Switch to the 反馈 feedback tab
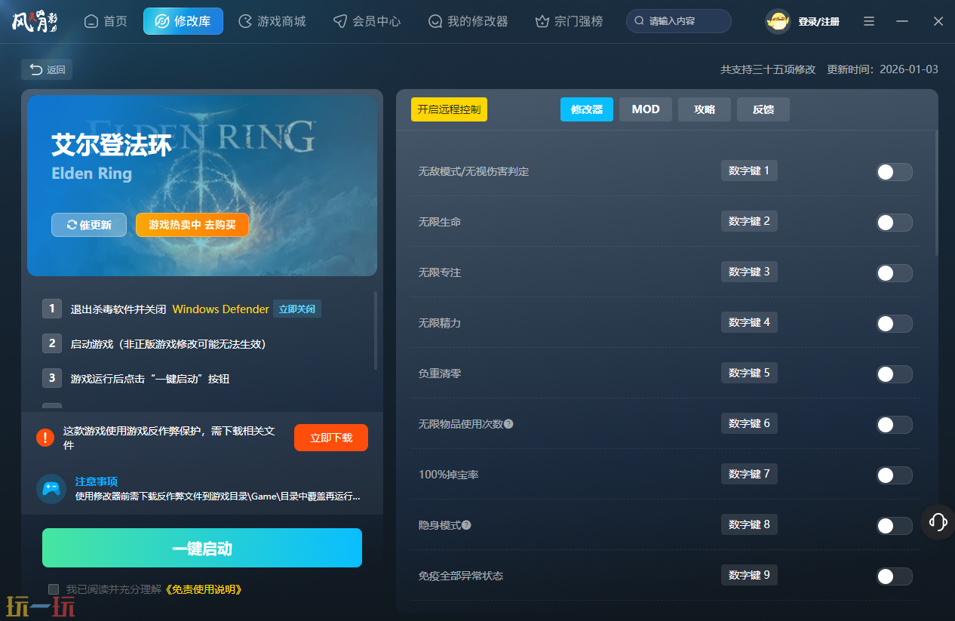Viewport: 955px width, 621px height. coord(763,109)
